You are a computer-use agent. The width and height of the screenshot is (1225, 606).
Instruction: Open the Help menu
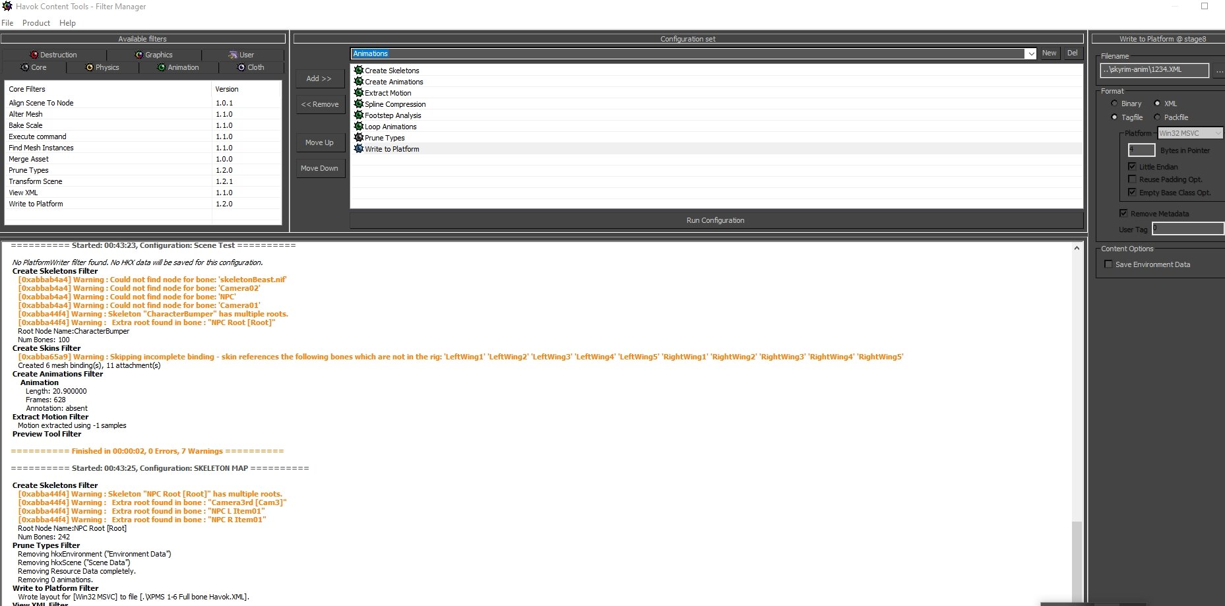click(67, 23)
